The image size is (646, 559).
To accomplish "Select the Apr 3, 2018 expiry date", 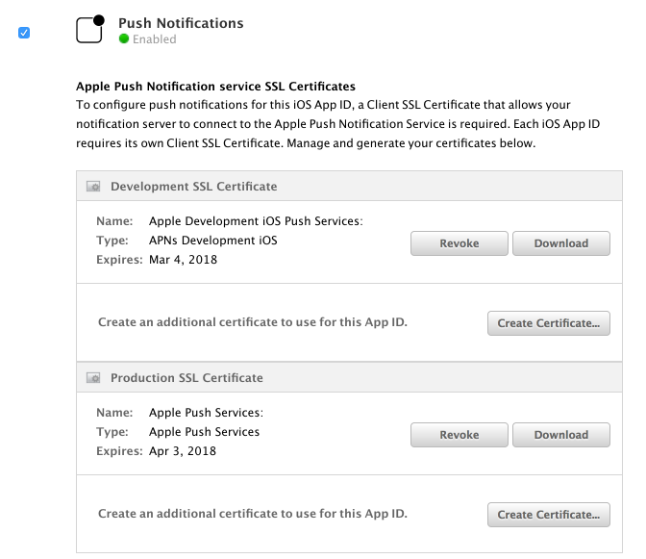I will tap(183, 451).
